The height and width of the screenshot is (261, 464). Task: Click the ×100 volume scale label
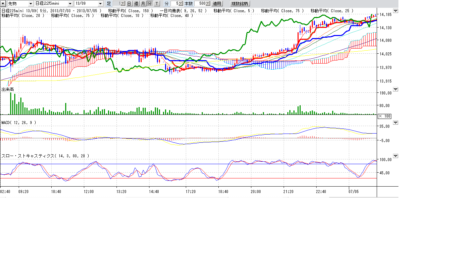tap(385, 116)
